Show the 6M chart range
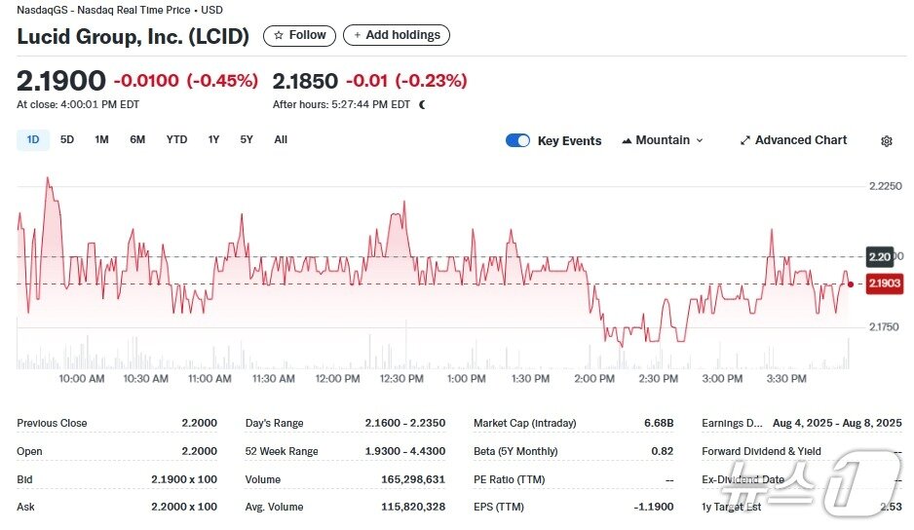Image resolution: width=914 pixels, height=530 pixels. [x=137, y=139]
